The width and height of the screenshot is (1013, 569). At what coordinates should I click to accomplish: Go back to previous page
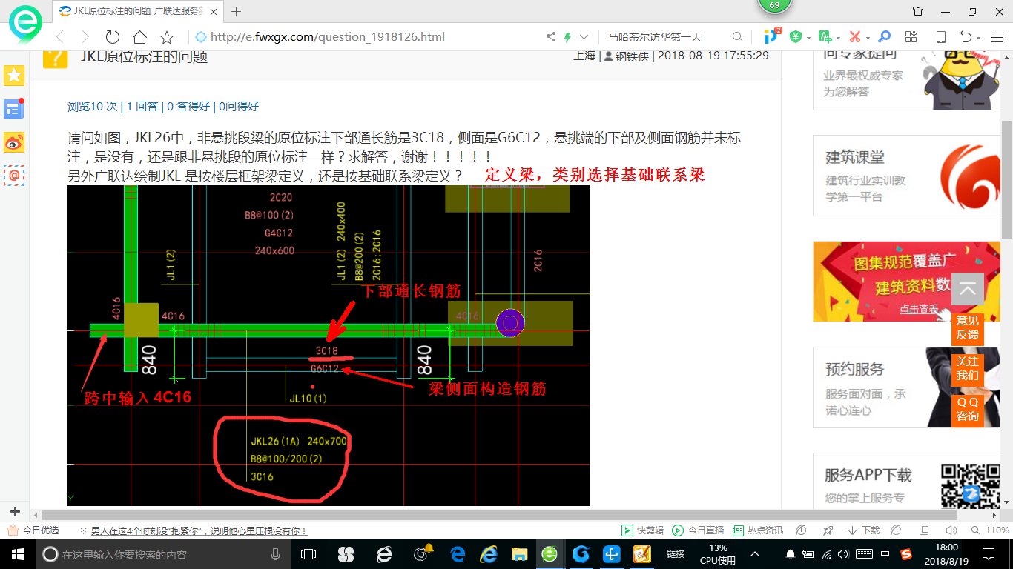tap(61, 36)
